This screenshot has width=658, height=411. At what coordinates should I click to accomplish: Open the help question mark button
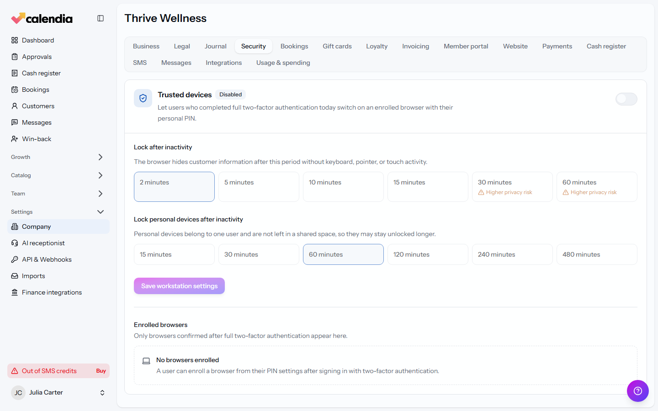point(638,391)
